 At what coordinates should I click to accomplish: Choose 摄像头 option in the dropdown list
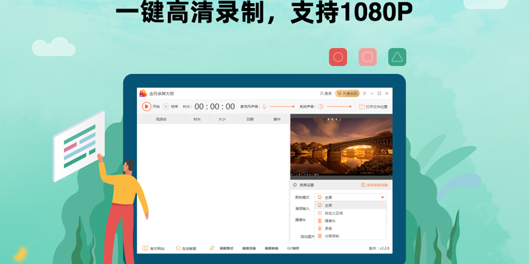tap(330, 220)
